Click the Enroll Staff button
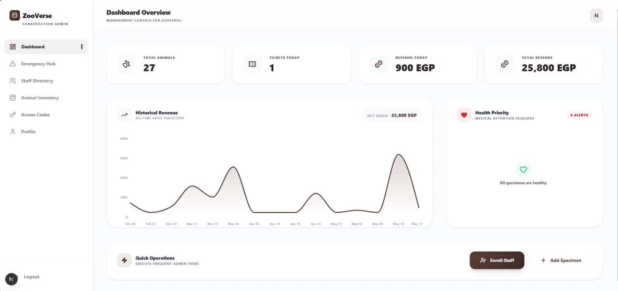Image resolution: width=618 pixels, height=291 pixels. tap(497, 260)
